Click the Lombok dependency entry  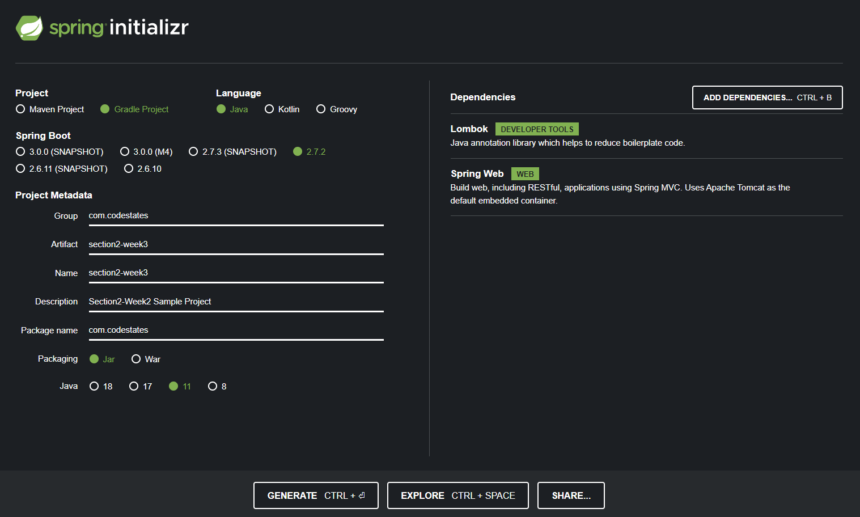coord(646,135)
